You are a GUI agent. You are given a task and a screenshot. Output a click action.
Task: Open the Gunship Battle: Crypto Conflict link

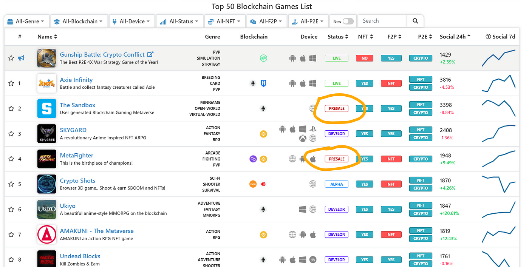coord(102,54)
